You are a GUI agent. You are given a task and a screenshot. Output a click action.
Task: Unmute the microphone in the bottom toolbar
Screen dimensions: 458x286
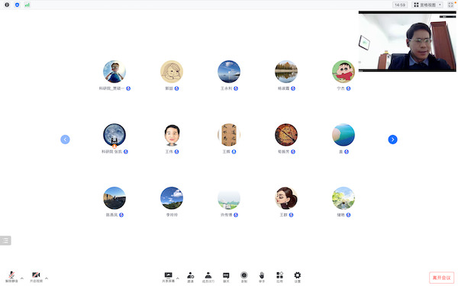click(x=11, y=277)
